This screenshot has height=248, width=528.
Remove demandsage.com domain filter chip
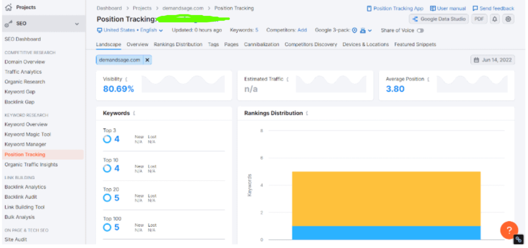(147, 60)
